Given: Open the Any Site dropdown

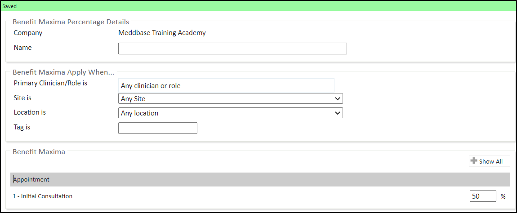Looking at the screenshot, I should point(230,99).
